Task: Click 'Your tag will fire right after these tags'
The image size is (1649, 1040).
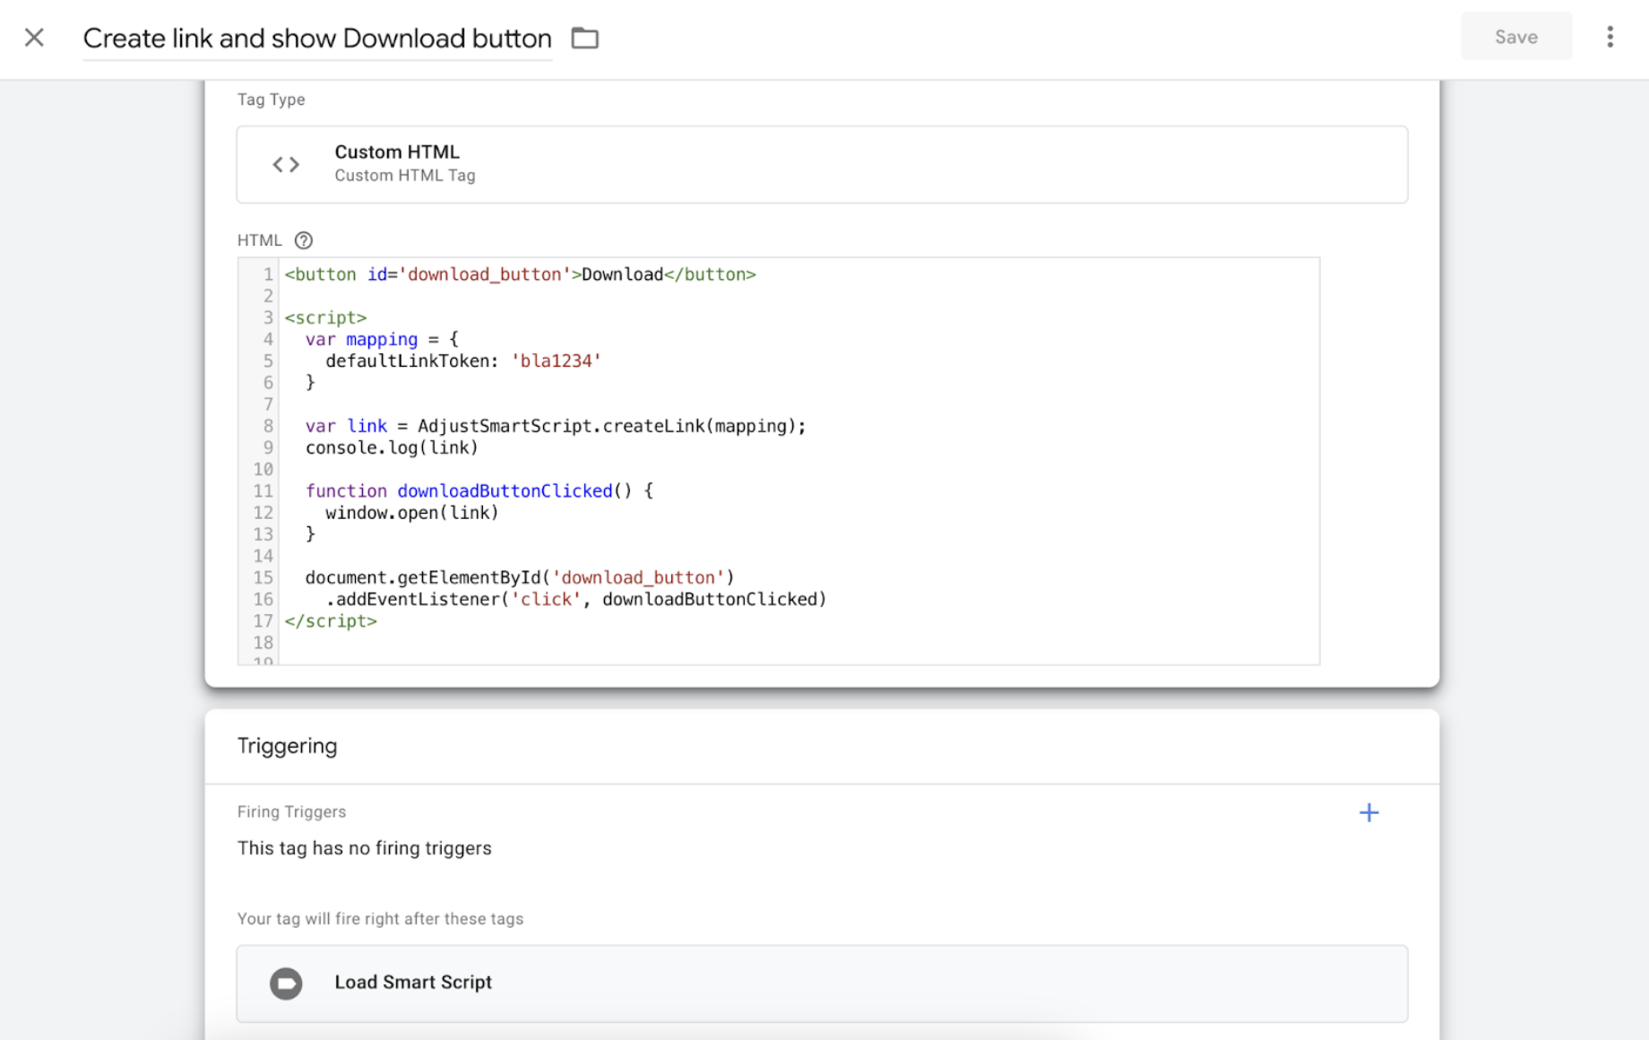Action: pos(380,919)
